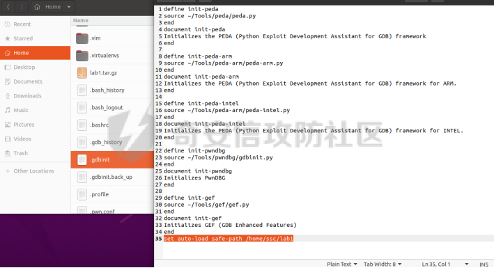Click line 16 peda-intel.py source path

[227, 110]
